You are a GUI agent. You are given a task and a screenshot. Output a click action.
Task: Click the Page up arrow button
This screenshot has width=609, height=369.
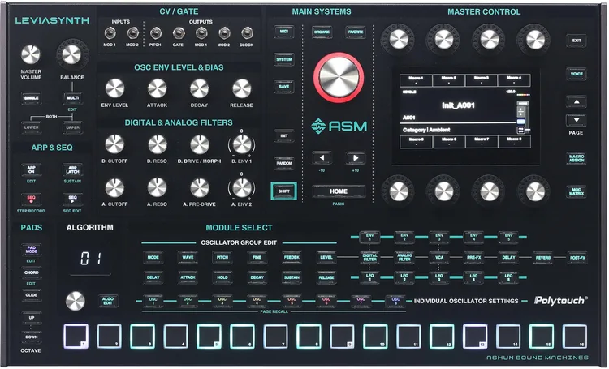pos(576,101)
